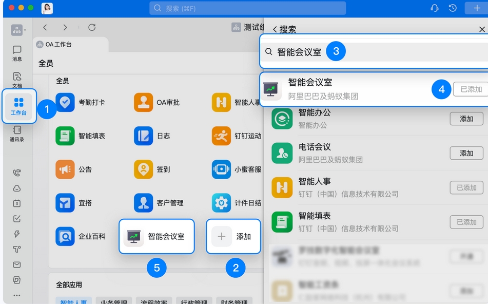488x304 pixels.
Task: Click 已添加 button for 智能会议室 result
Action: pos(471,89)
